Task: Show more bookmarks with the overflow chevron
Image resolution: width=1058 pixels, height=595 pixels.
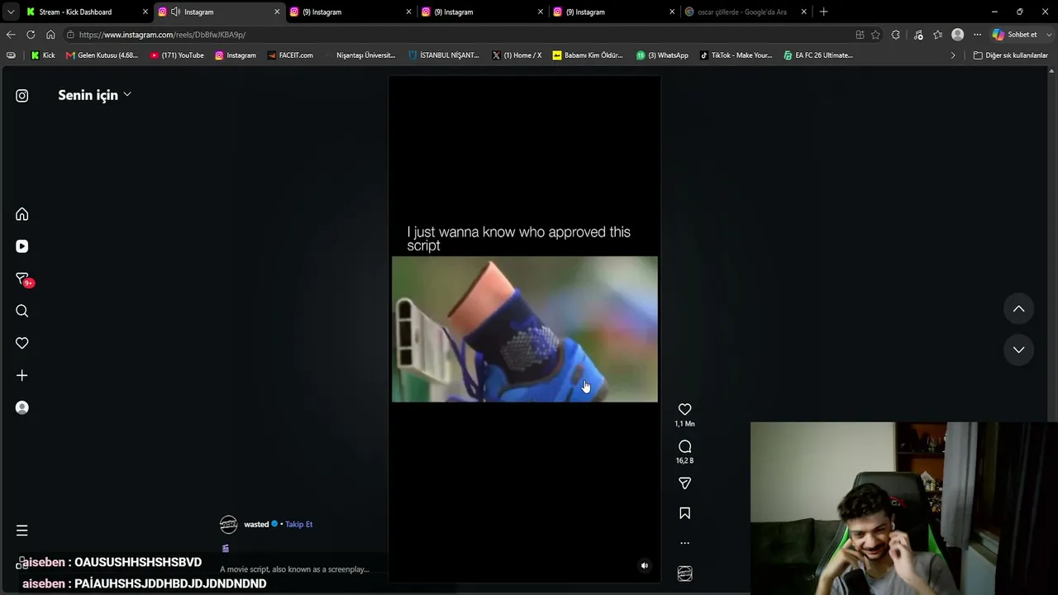Action: coord(953,55)
